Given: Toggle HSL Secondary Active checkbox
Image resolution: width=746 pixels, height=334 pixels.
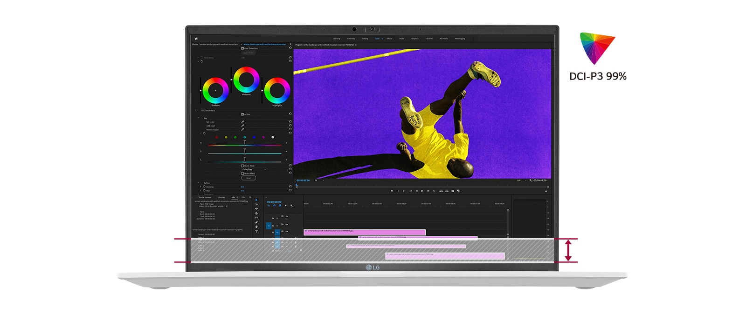Looking at the screenshot, I should pos(242,114).
